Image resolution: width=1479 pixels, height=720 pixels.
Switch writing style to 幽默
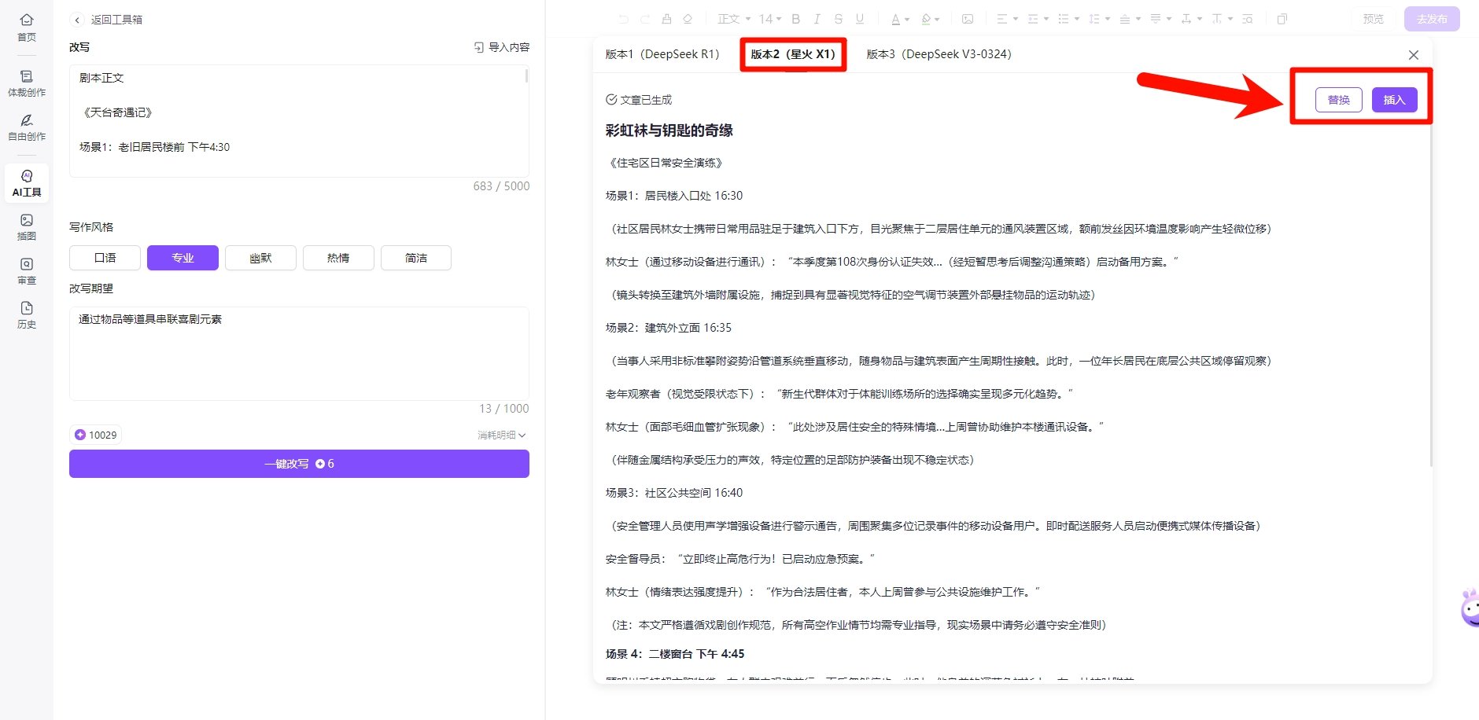[x=260, y=257]
